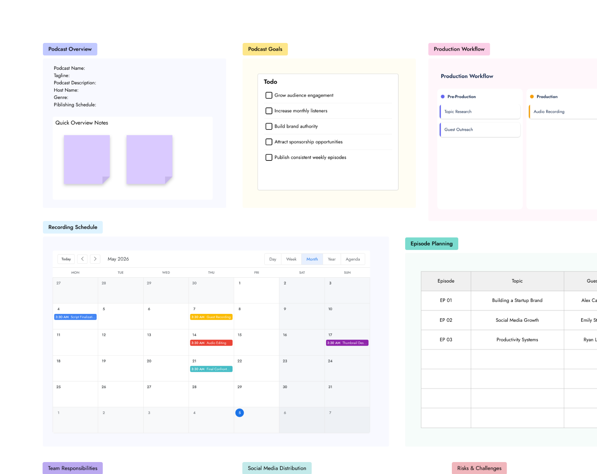
Task: Check Attract sponsorship opportunities checkbox
Action: pyautogui.click(x=269, y=142)
